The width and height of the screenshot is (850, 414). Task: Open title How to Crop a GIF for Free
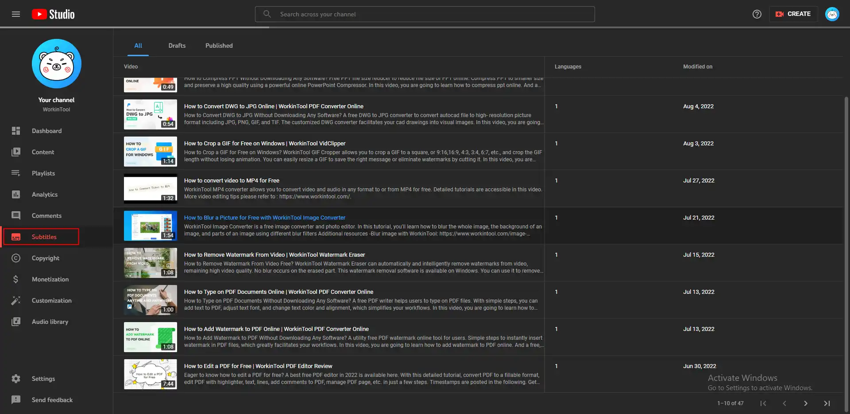point(265,144)
